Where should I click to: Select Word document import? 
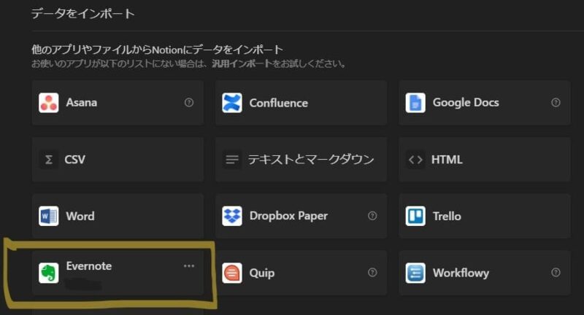pyautogui.click(x=118, y=216)
